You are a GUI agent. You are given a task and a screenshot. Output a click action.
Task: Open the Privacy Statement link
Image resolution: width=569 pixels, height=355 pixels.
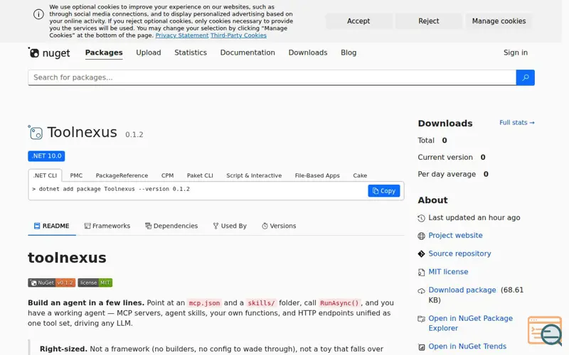click(182, 35)
